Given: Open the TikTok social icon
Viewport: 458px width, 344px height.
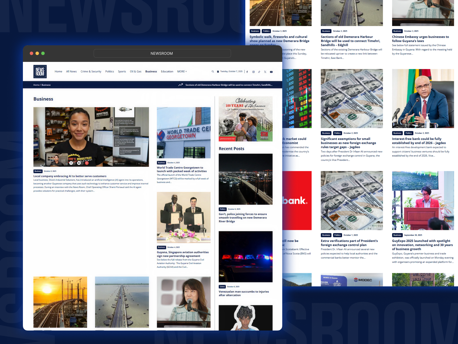Looking at the screenshot, I should pos(259,72).
